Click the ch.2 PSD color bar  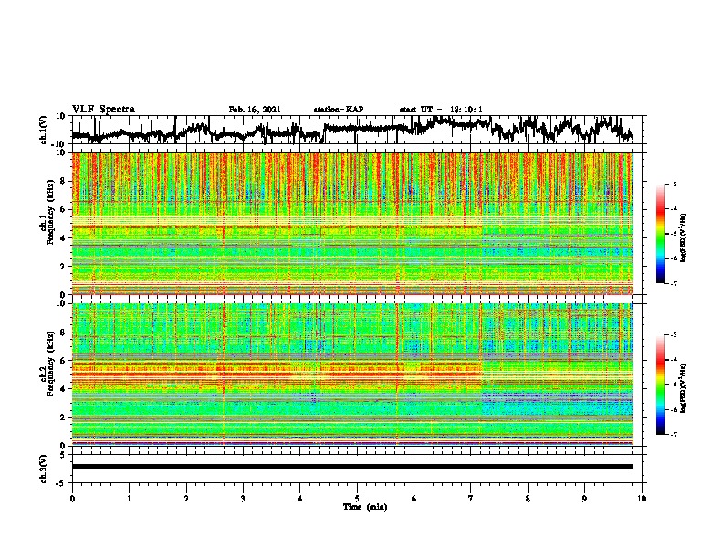[x=660, y=385]
